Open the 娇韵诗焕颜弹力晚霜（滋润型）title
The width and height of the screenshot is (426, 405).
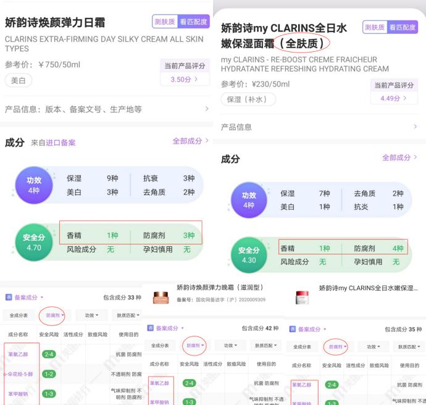(x=220, y=287)
